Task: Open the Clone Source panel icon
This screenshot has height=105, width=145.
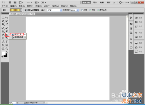Action: tap(131, 33)
